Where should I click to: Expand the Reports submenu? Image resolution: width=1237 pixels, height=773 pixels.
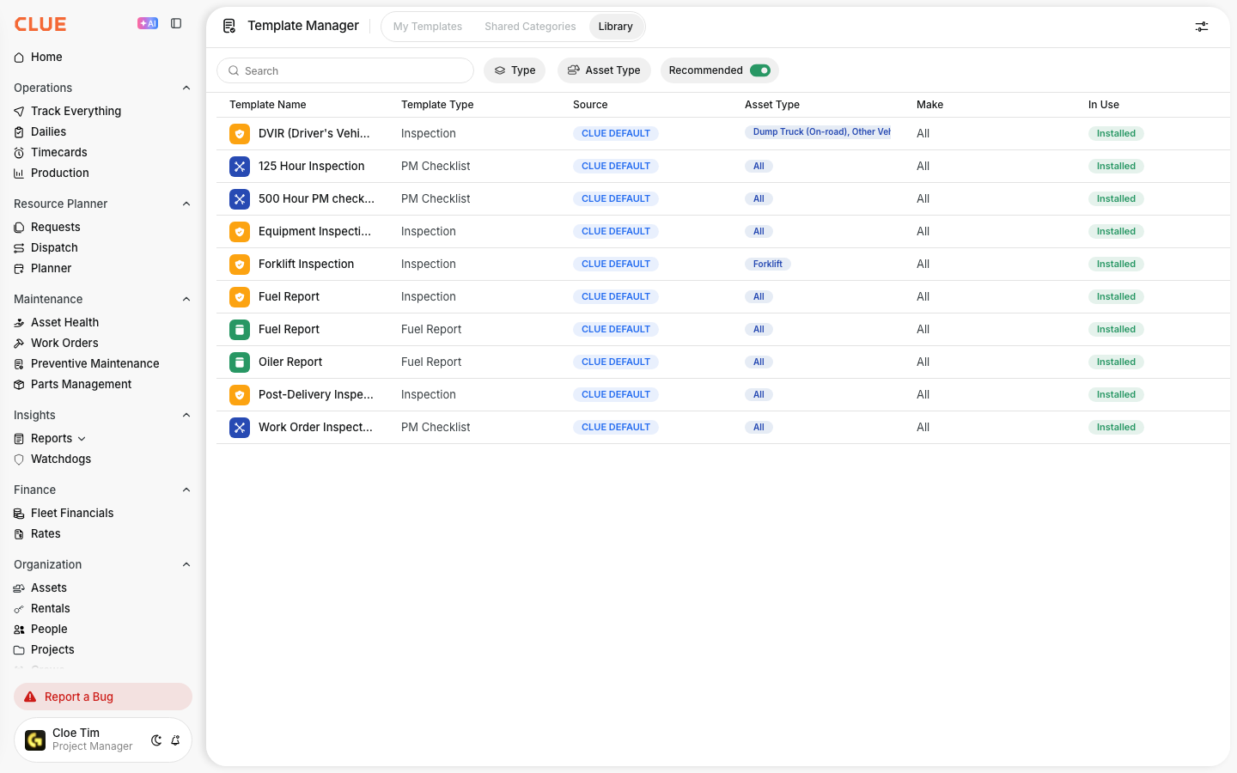point(82,439)
